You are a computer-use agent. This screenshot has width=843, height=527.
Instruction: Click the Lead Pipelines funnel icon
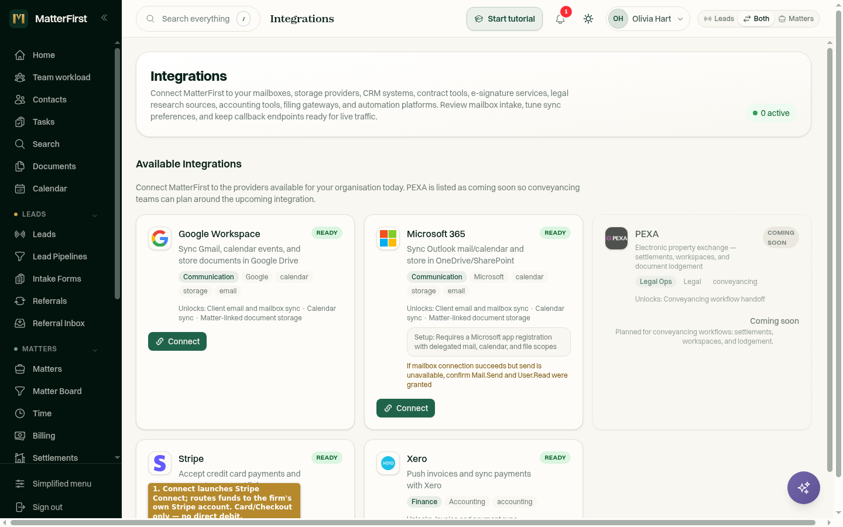click(20, 256)
